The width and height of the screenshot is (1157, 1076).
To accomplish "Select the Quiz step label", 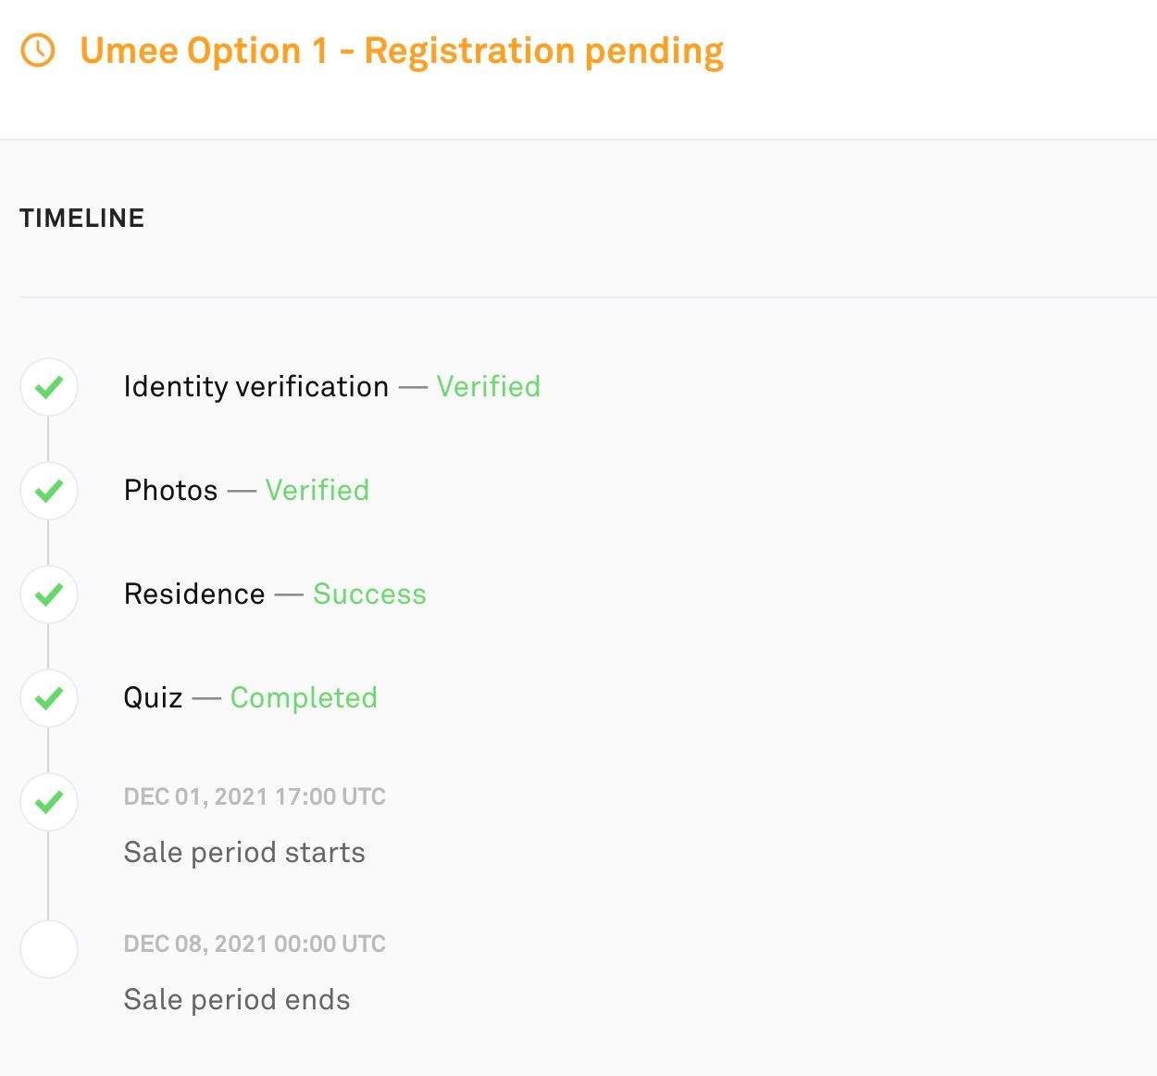I will coord(154,698).
